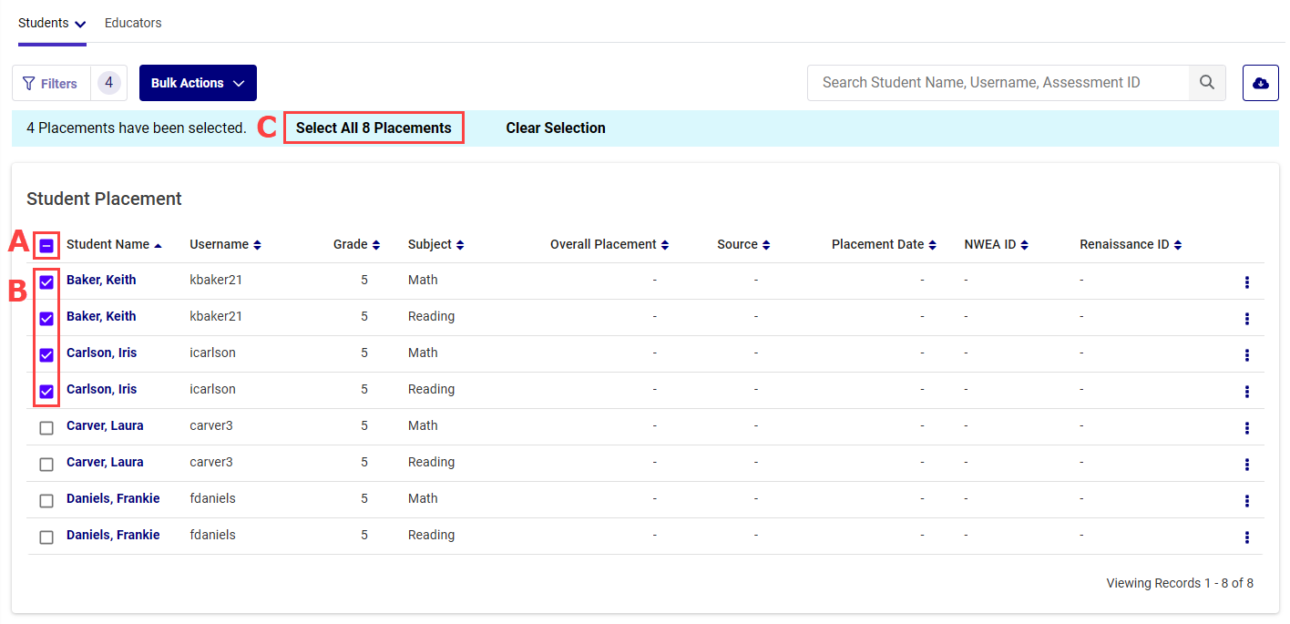
Task: Switch to the Educators tab
Action: (133, 23)
